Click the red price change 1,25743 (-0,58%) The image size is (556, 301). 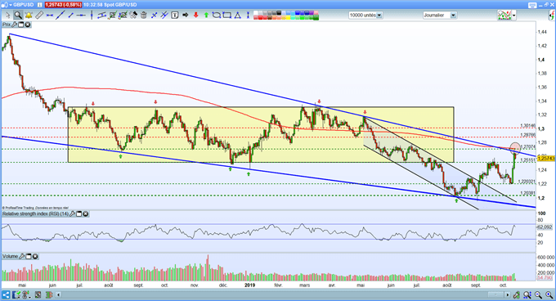click(63, 5)
